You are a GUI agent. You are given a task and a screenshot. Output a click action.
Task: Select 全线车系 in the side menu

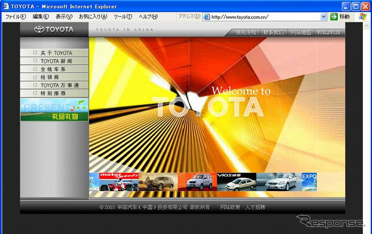click(x=54, y=69)
